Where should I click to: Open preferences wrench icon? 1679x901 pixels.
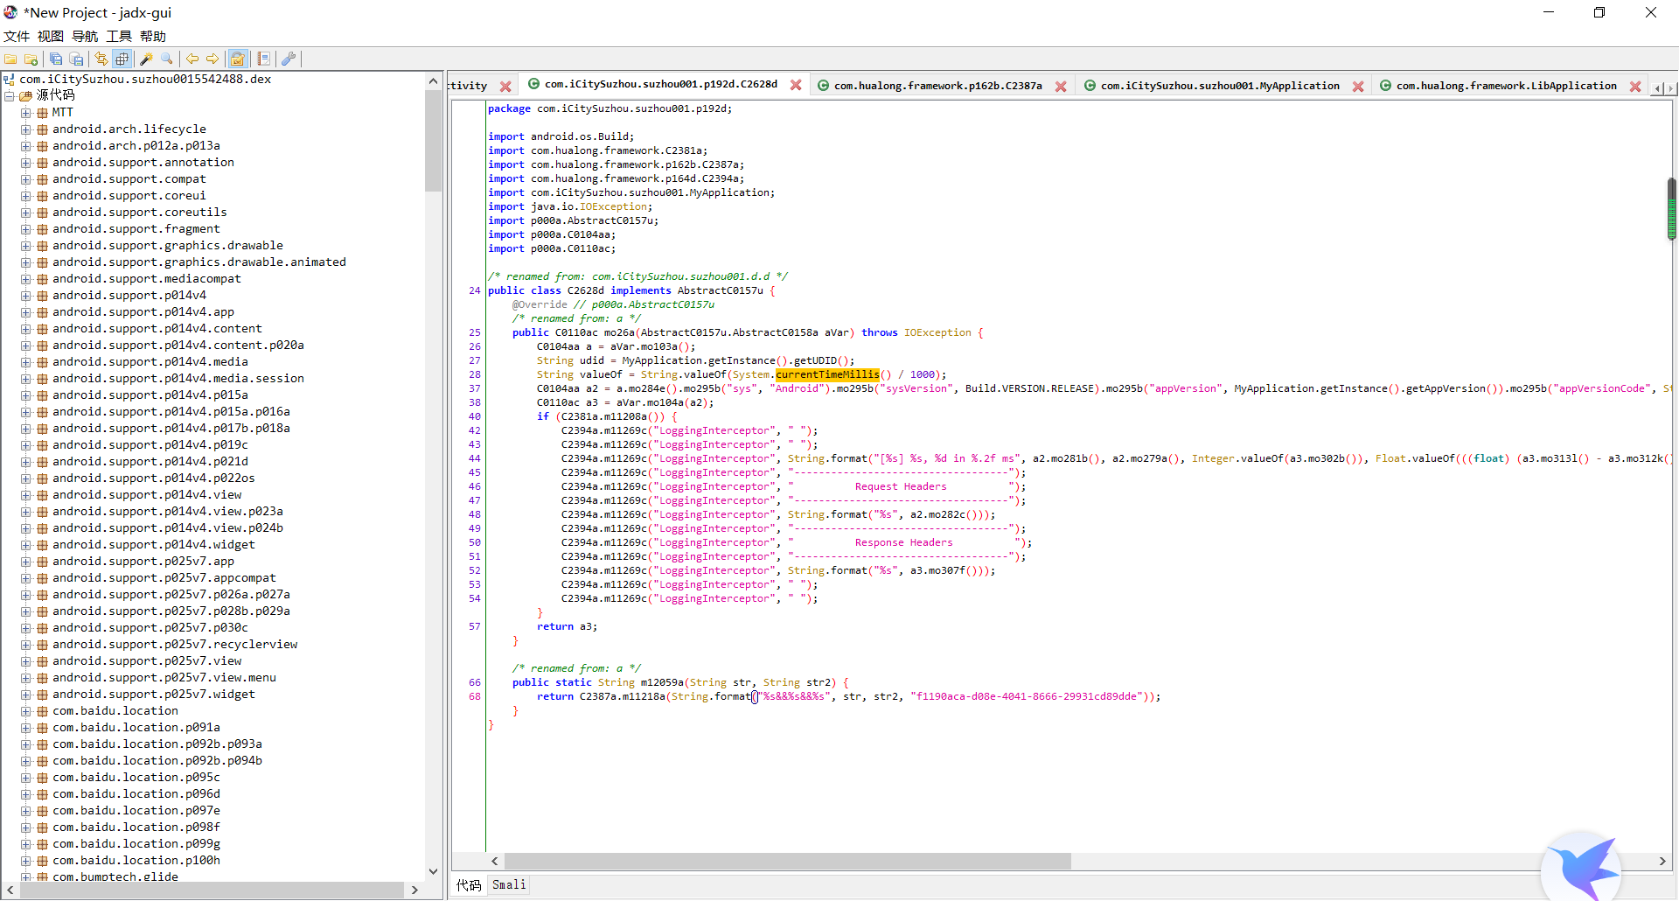[x=289, y=59]
